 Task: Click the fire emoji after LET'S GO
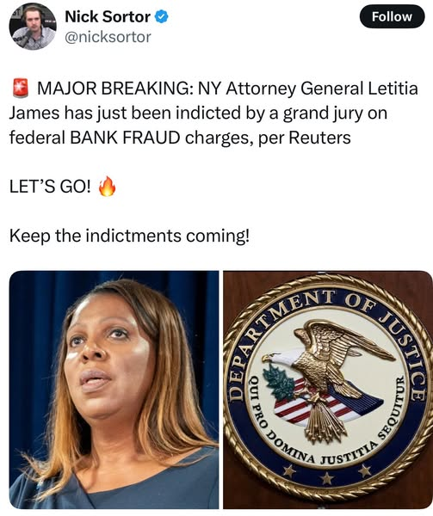108,187
